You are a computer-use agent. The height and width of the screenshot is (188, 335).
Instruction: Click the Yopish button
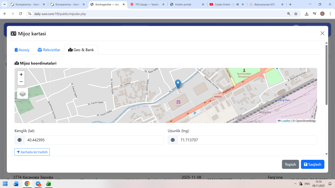pyautogui.click(x=290, y=164)
